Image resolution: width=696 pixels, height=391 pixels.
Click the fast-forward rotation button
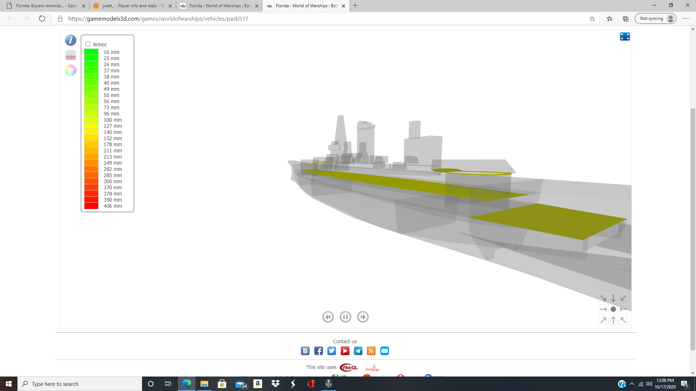[x=362, y=317]
